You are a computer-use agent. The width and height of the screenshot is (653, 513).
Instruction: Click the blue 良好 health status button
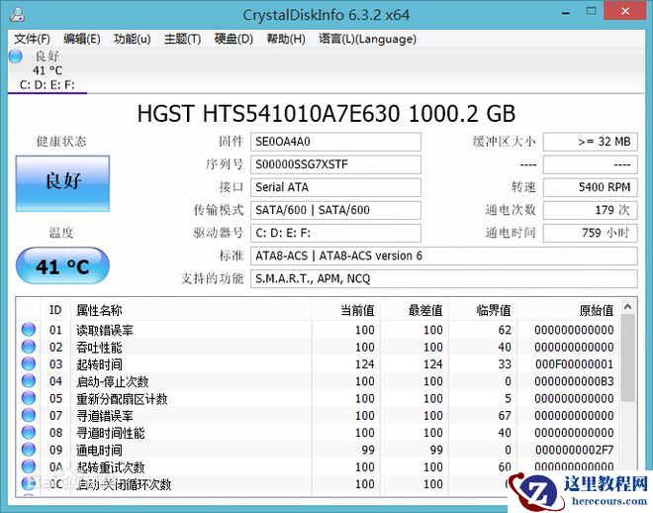tap(62, 183)
